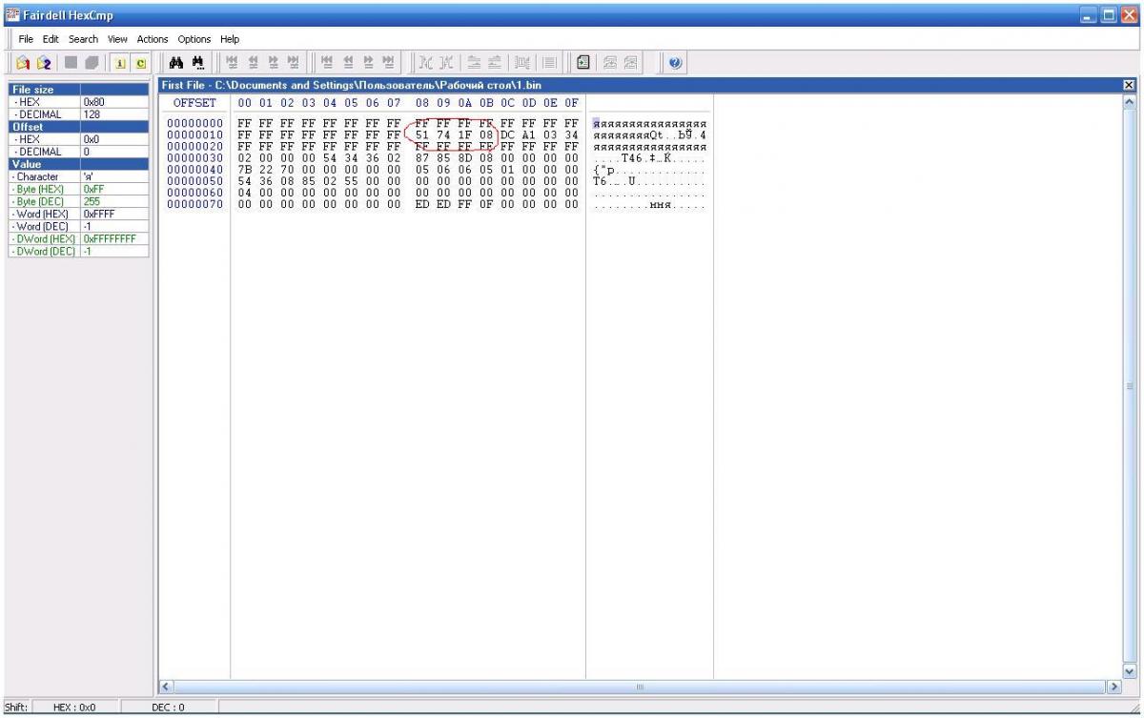
Task: Select offset row 00000020
Action: pos(194,147)
